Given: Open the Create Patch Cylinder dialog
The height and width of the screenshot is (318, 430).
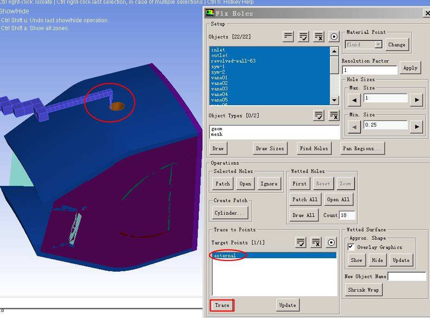Looking at the screenshot, I should click(229, 213).
